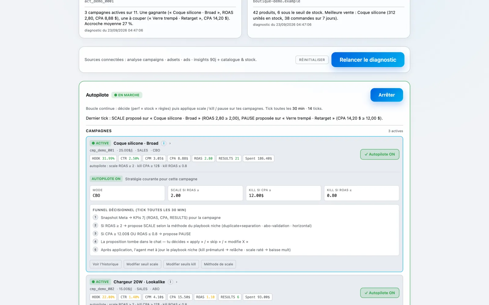Click the EN MARCHE status badge
This screenshot has width=489, height=305.
click(127, 95)
